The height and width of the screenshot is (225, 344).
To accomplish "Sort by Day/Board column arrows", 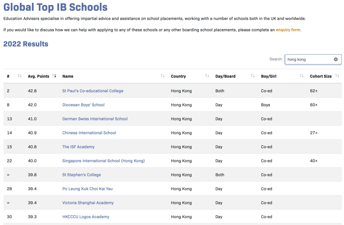I will [x=253, y=76].
